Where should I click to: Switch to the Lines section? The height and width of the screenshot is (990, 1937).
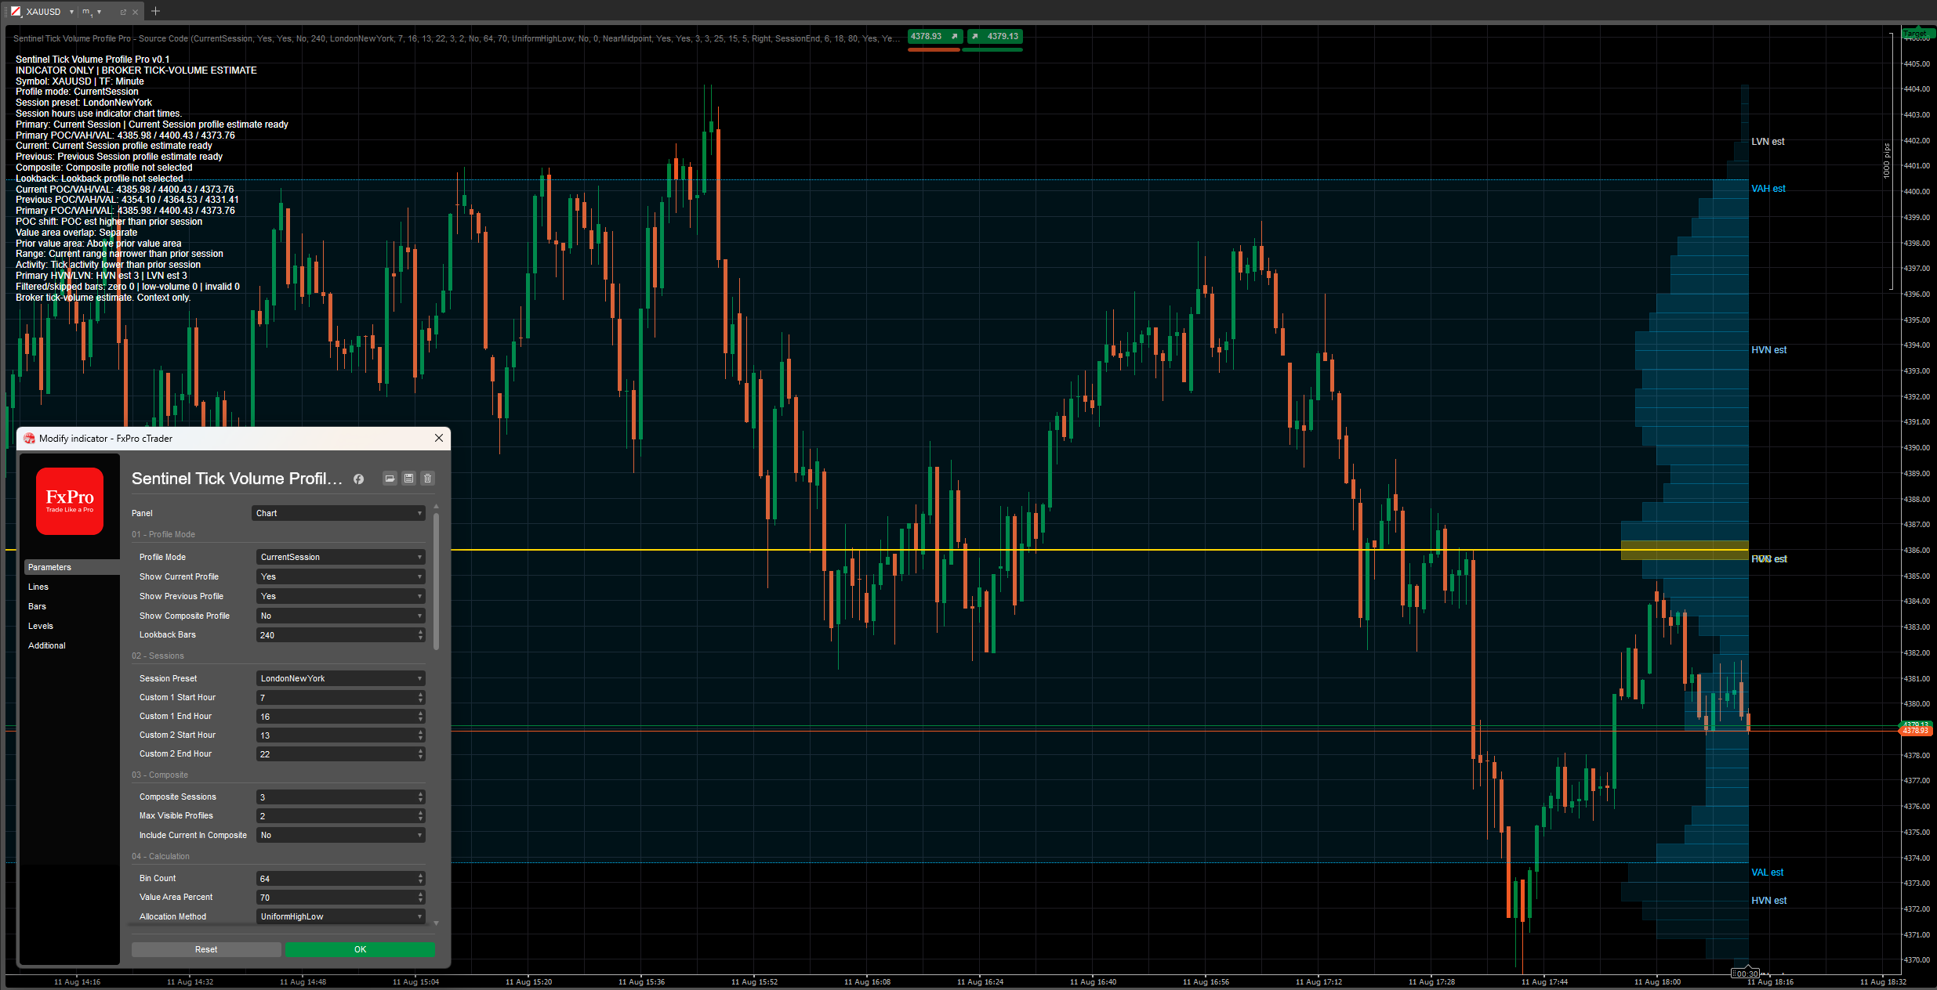[38, 587]
